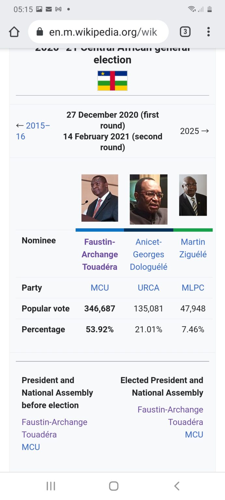The height and width of the screenshot is (500, 225).
Task: Open the MLPC party link
Action: point(193,288)
